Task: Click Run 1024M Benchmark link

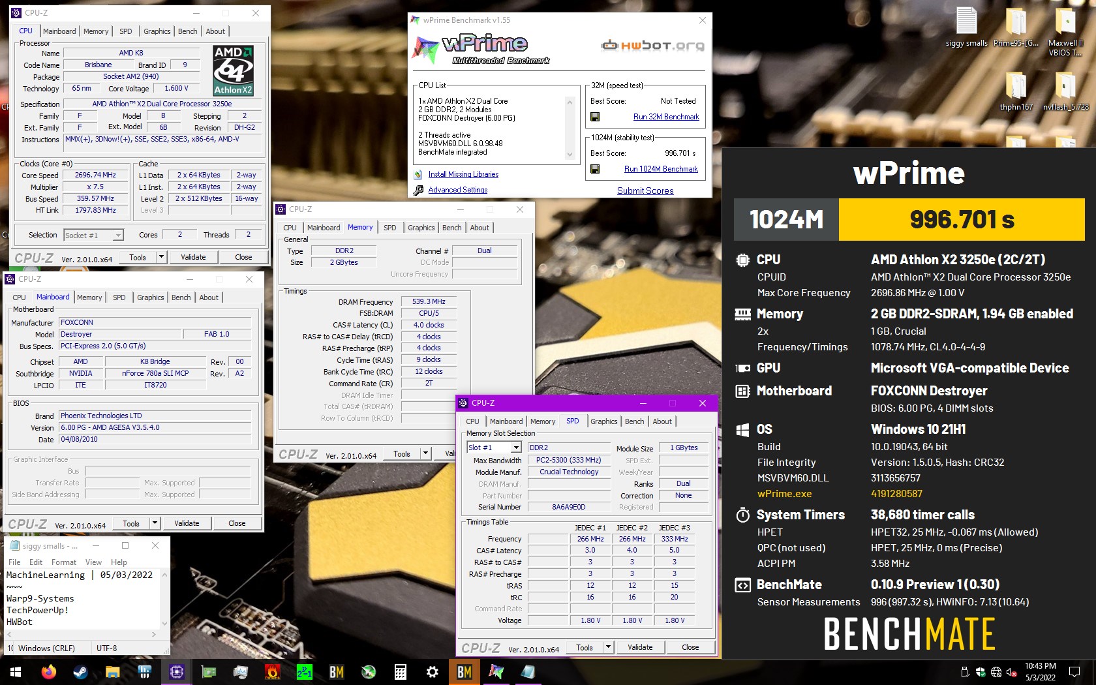Action: pyautogui.click(x=661, y=169)
